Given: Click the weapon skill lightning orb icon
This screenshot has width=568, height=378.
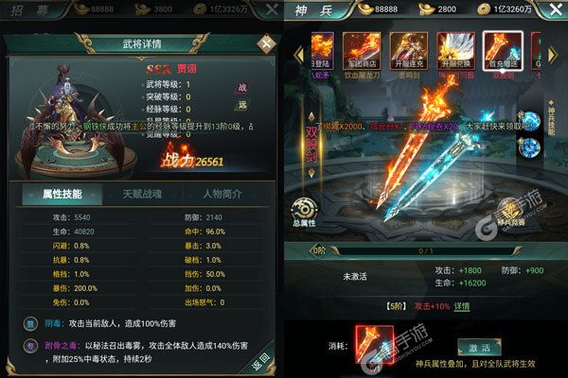Looking at the screenshot, I should click(x=529, y=120).
